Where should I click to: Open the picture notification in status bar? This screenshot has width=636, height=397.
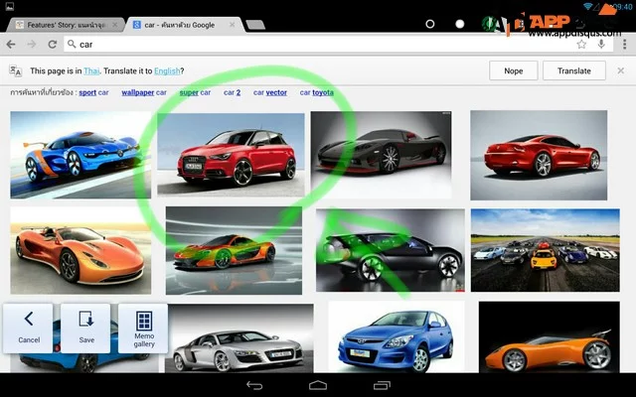coord(9,7)
